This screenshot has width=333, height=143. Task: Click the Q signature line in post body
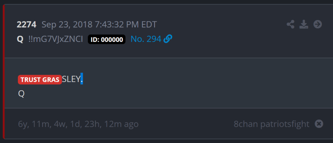pos(21,94)
